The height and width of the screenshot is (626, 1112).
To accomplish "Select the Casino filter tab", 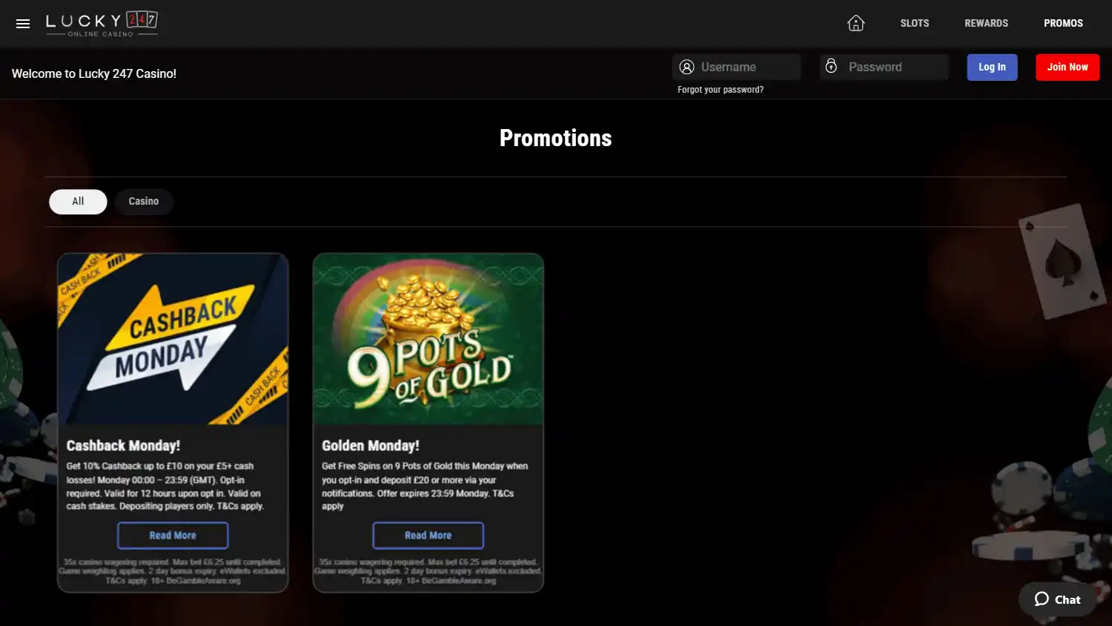I will [x=144, y=202].
